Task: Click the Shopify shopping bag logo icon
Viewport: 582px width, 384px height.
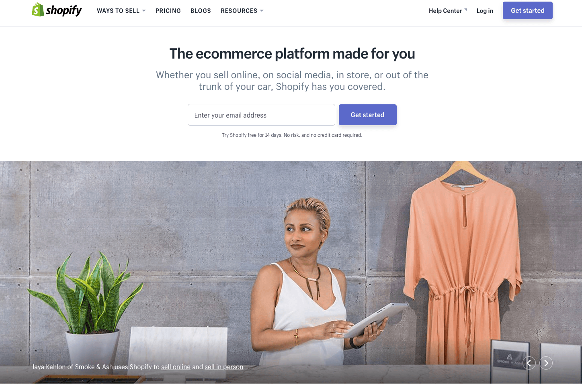Action: point(38,10)
